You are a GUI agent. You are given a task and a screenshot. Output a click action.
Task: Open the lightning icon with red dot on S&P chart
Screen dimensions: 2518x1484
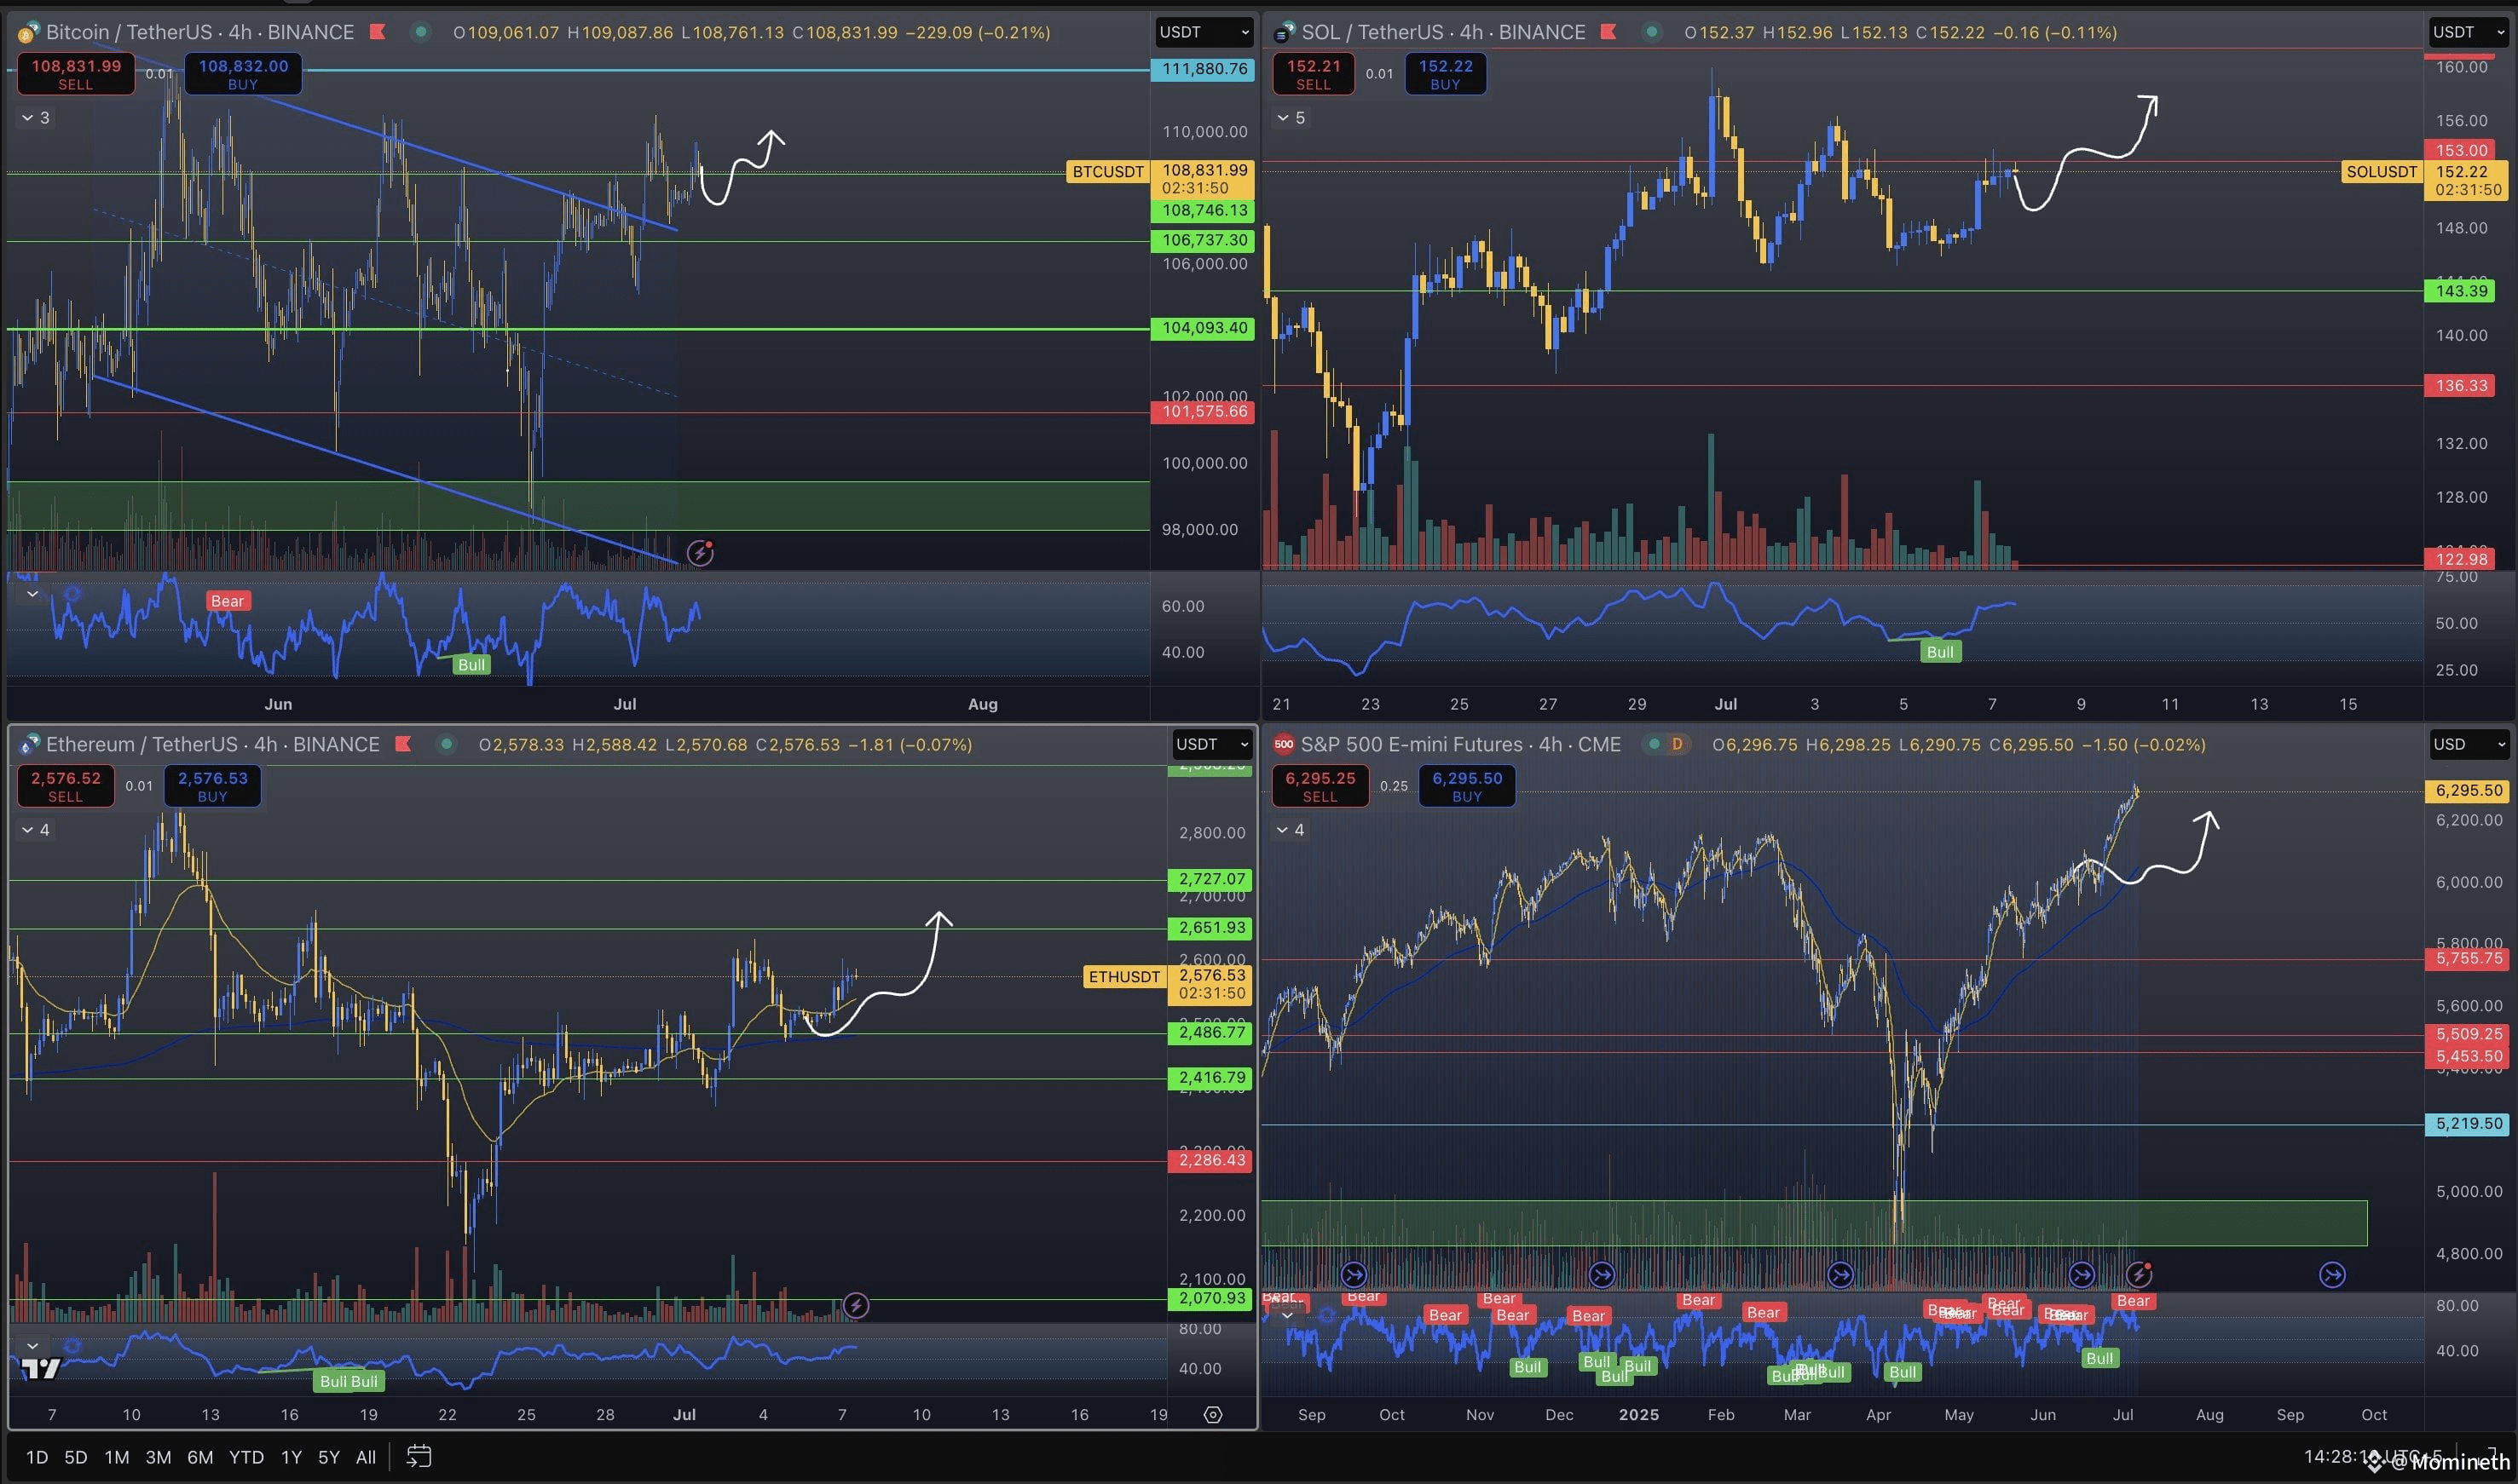click(x=2139, y=1274)
